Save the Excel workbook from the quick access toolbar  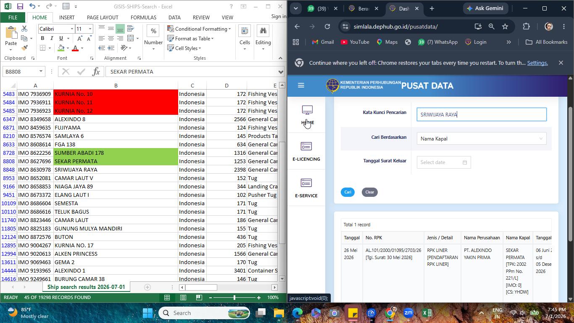pyautogui.click(x=20, y=6)
